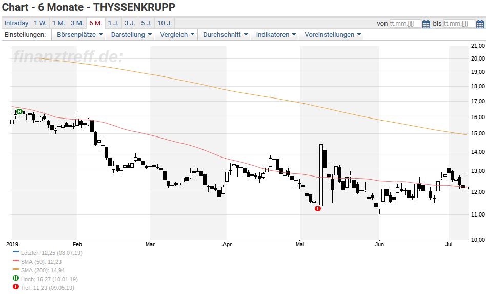Click the green H icon in legend

[x=15, y=279]
